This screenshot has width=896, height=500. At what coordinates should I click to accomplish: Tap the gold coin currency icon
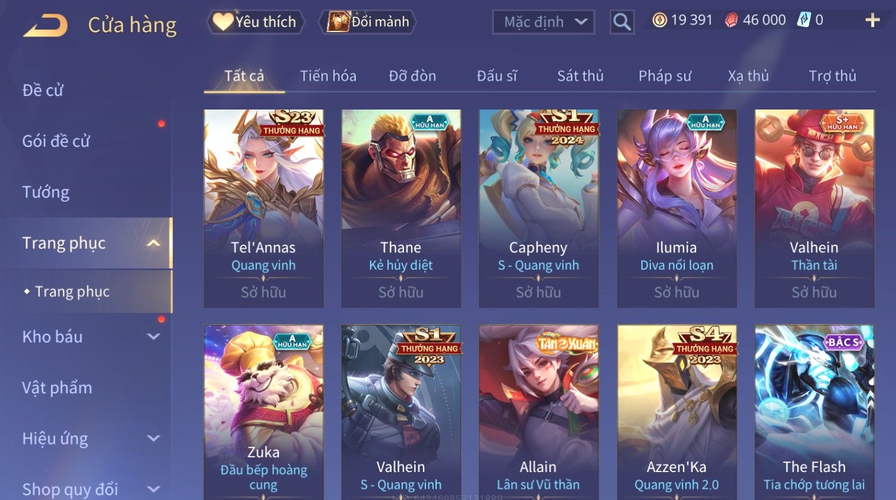pyautogui.click(x=659, y=20)
